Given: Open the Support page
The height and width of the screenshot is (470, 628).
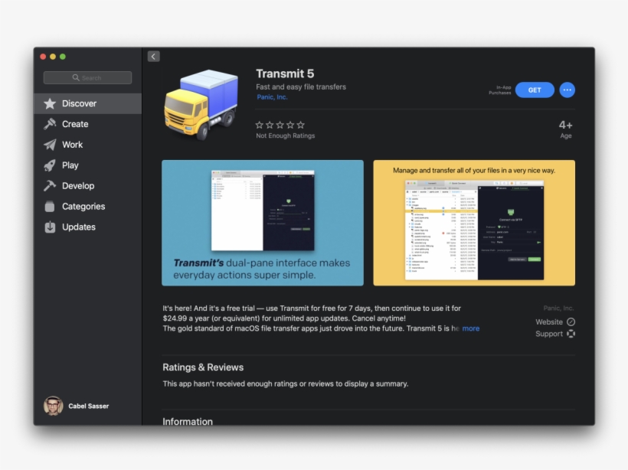Looking at the screenshot, I should pyautogui.click(x=554, y=334).
